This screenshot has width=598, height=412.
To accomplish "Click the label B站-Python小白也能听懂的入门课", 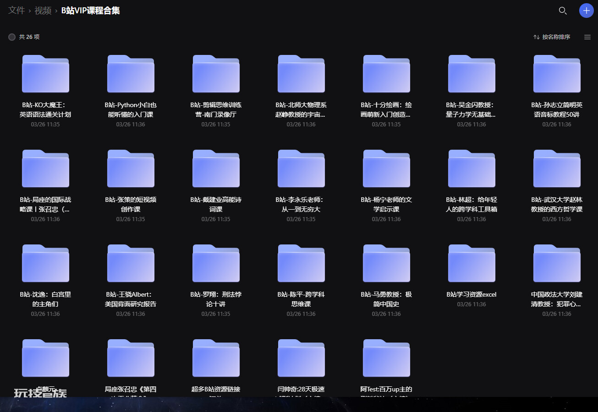I will coord(131,110).
